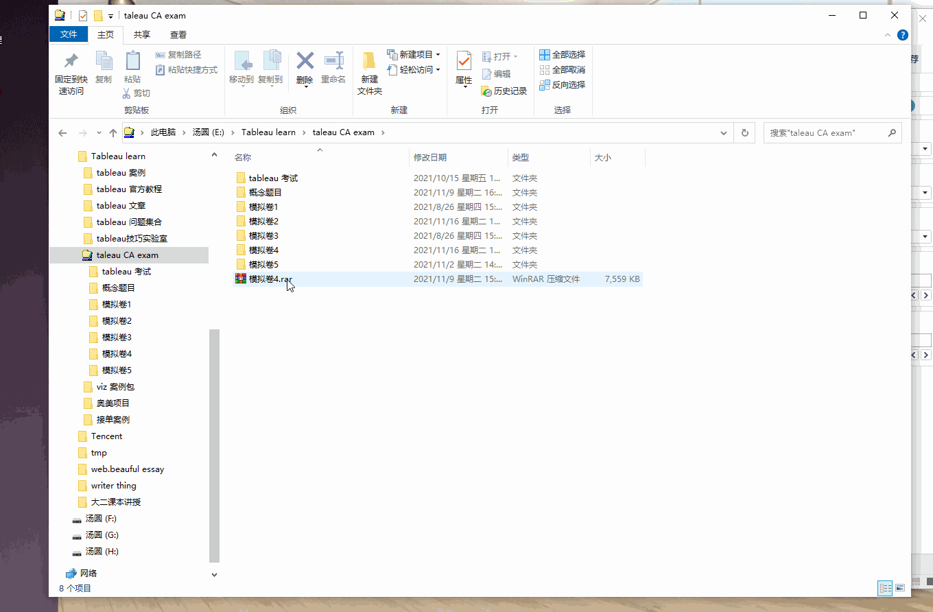933x612 pixels.
Task: Switch to large thumbnails view icon
Action: coord(900,588)
